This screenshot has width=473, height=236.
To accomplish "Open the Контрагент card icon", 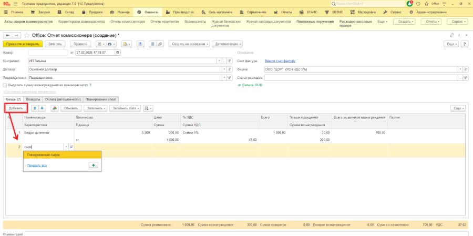I will pyautogui.click(x=230, y=61).
